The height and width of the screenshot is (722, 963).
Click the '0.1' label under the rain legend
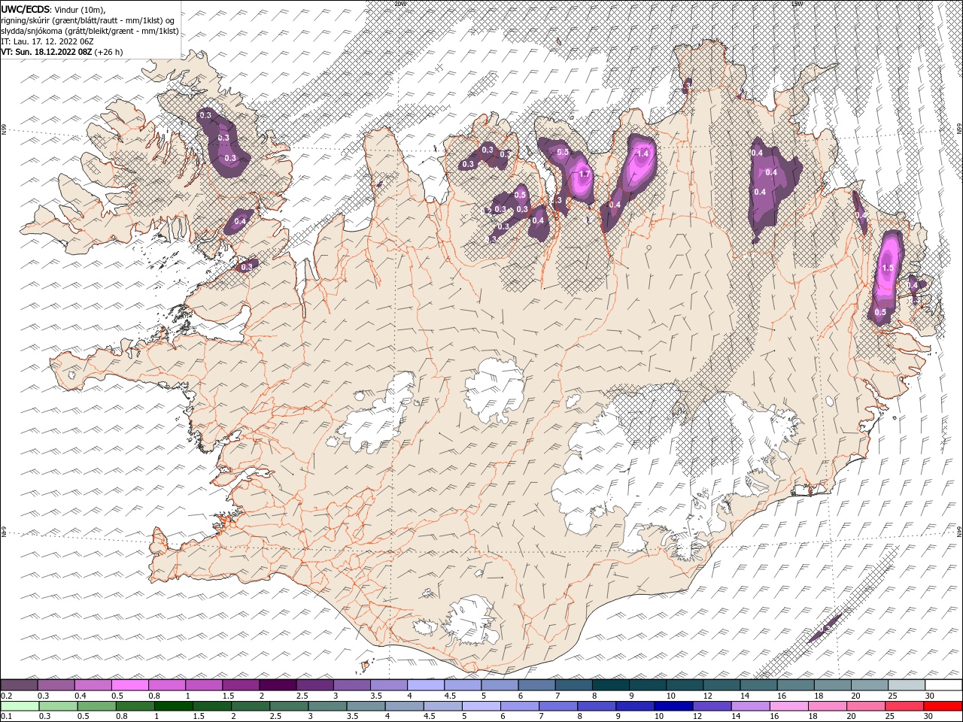(x=7, y=716)
